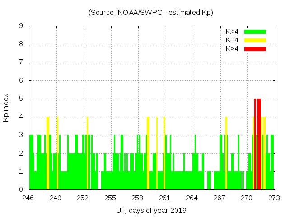289x217 pixels.
Task: Click the x-axis tick label 246
Action: pos(29,198)
